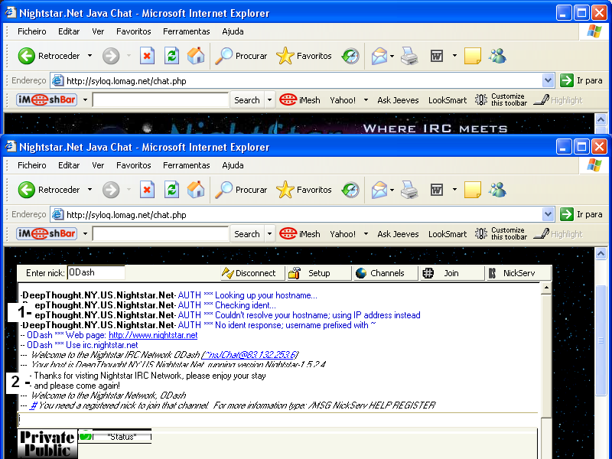Click the Mail envelope icon in background window
This screenshot has height=459, width=612.
point(379,56)
